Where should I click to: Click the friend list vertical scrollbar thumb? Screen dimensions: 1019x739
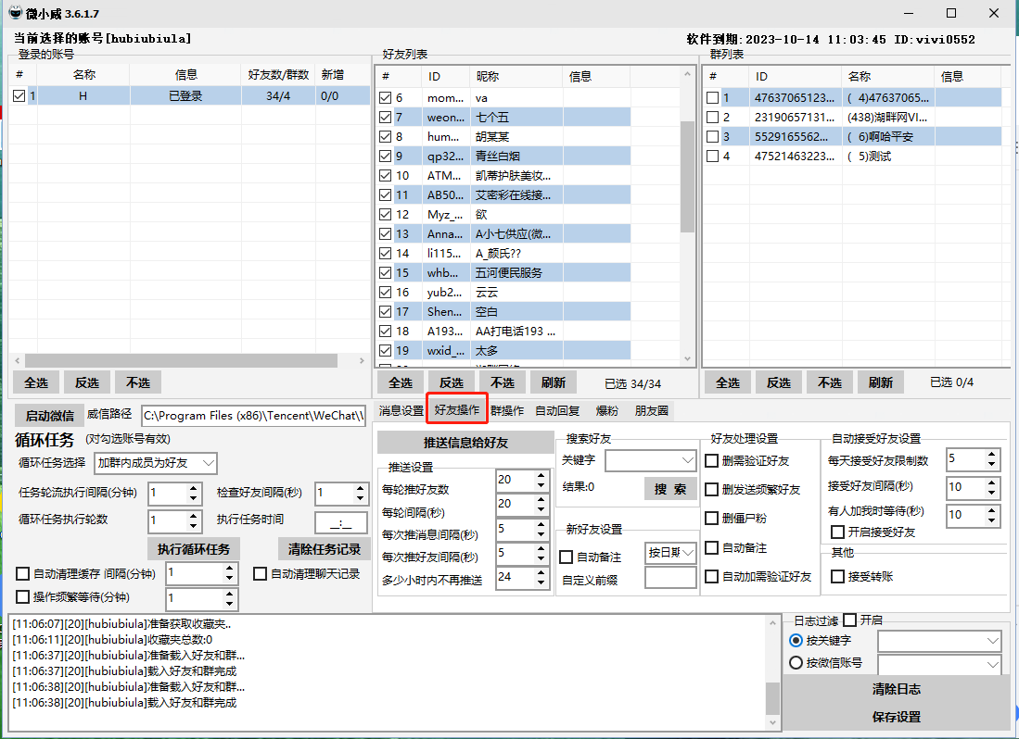pos(687,176)
